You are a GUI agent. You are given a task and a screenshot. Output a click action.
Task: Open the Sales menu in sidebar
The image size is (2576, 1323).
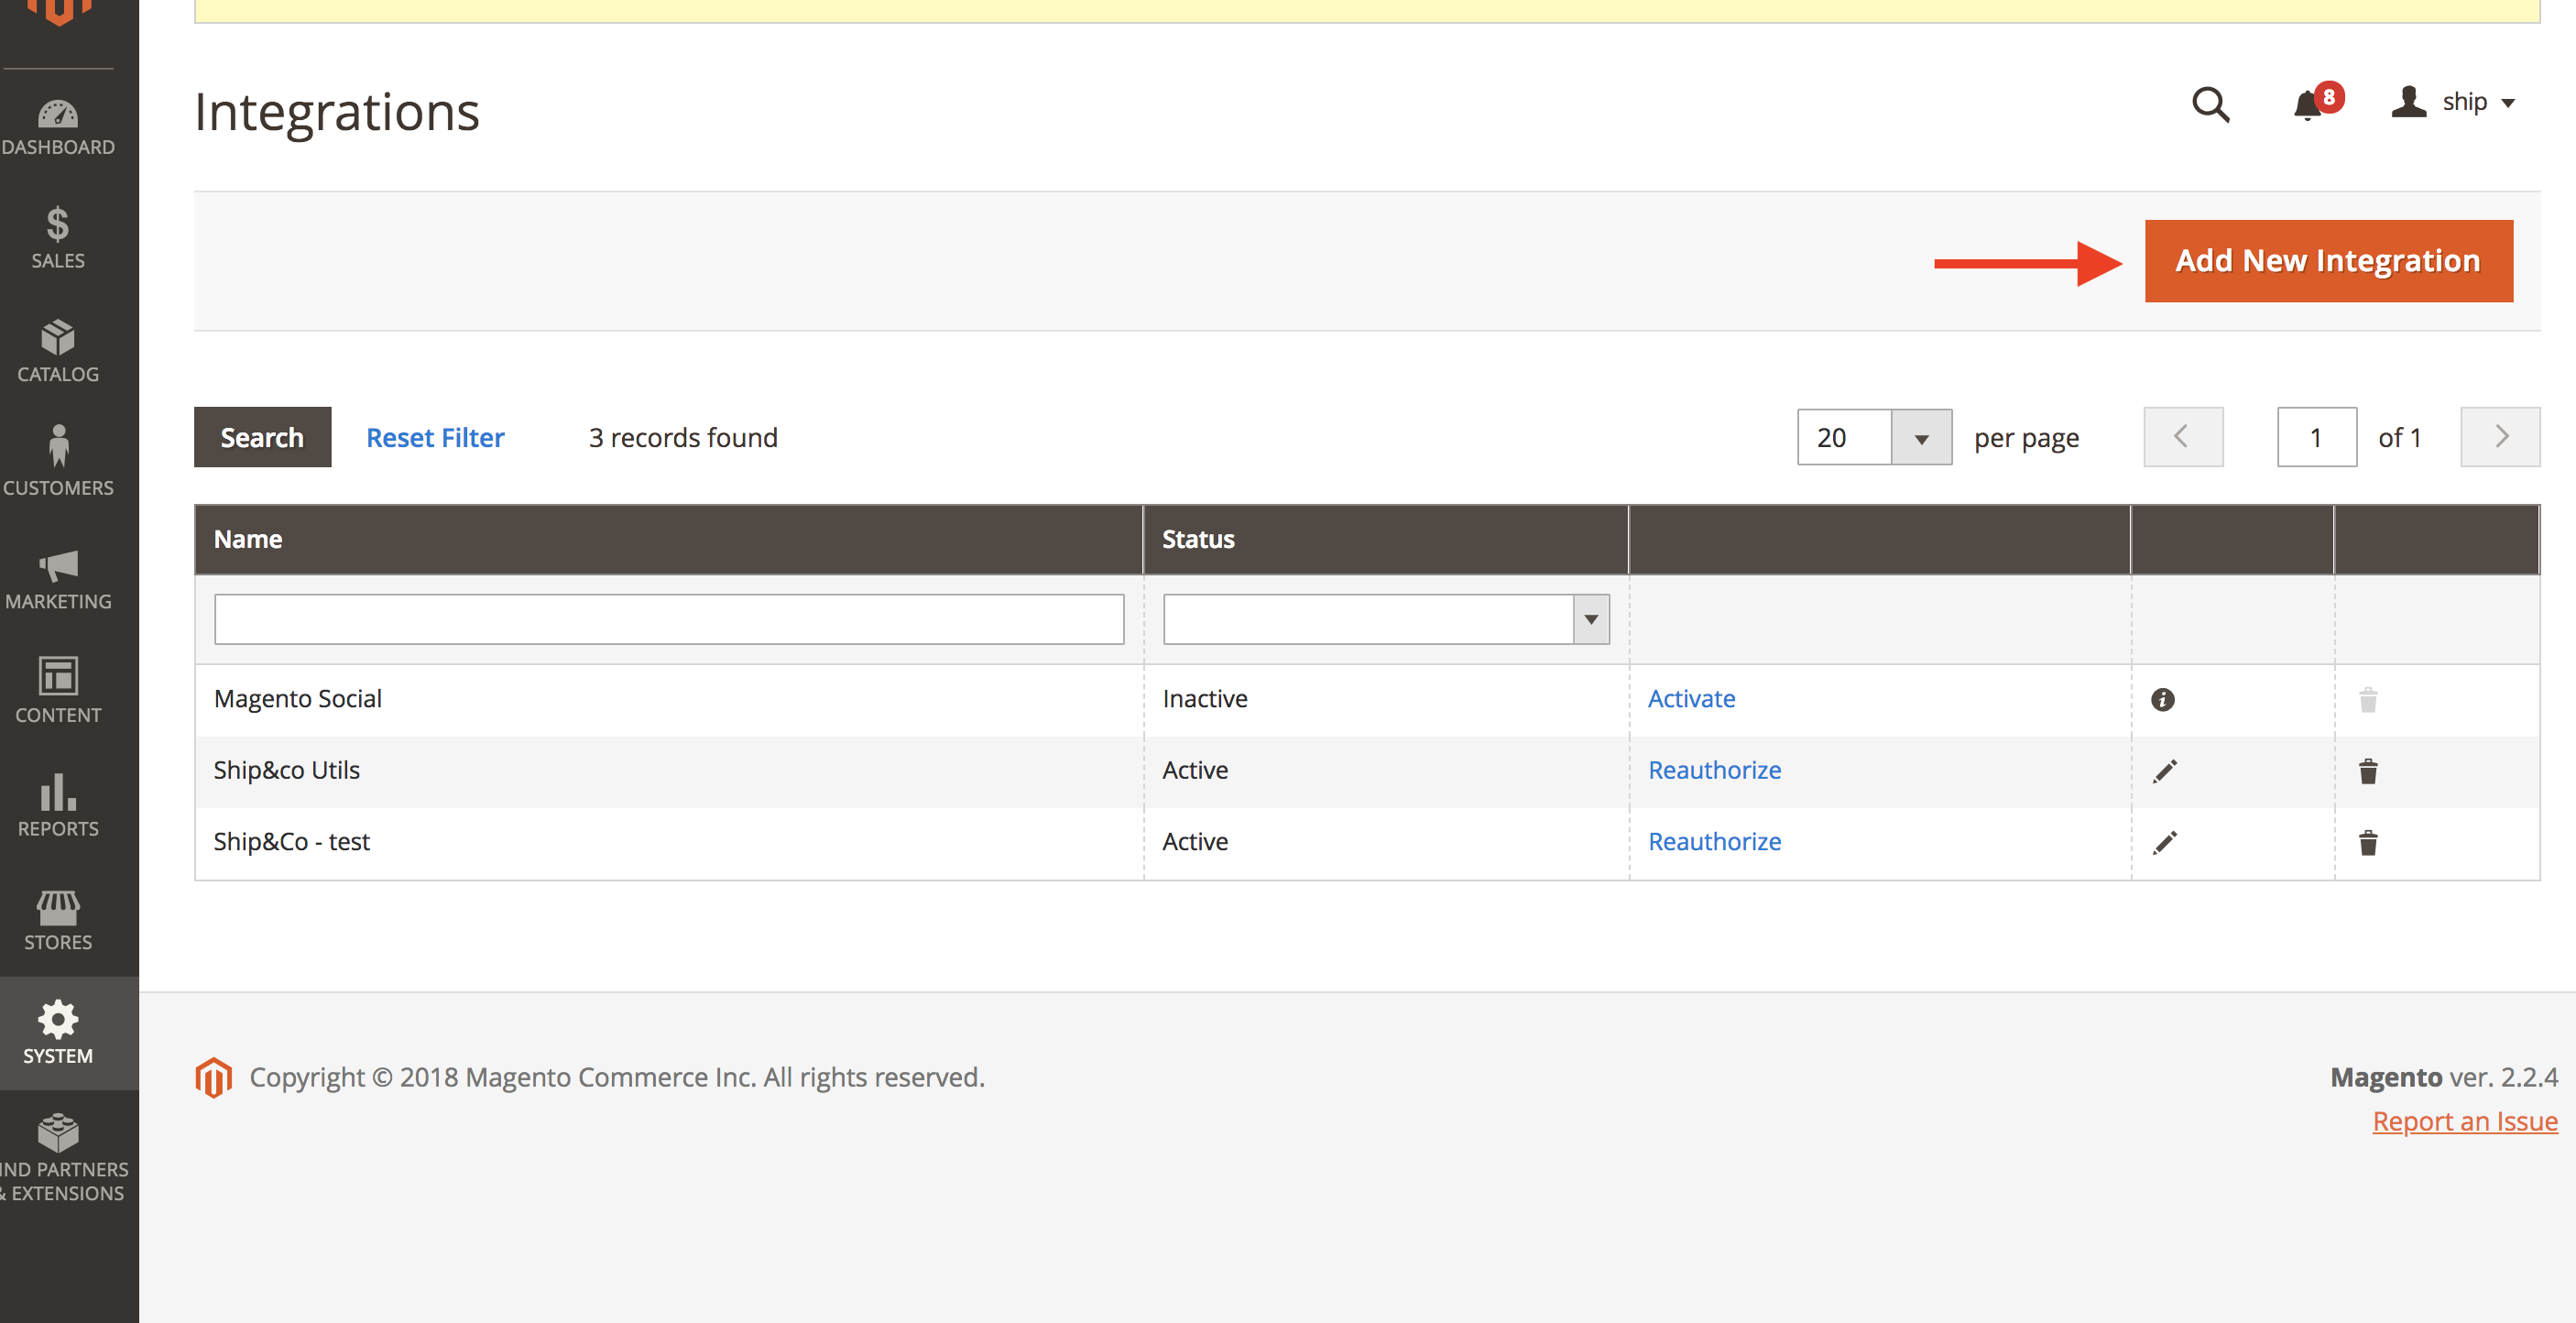(58, 238)
